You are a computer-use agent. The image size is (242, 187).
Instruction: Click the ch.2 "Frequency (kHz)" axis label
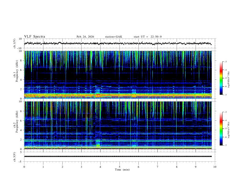pos(17,122)
